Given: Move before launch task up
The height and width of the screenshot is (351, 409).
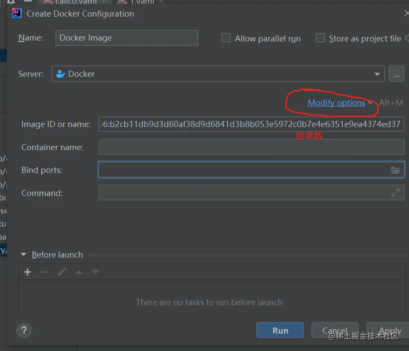Looking at the screenshot, I should tap(79, 272).
